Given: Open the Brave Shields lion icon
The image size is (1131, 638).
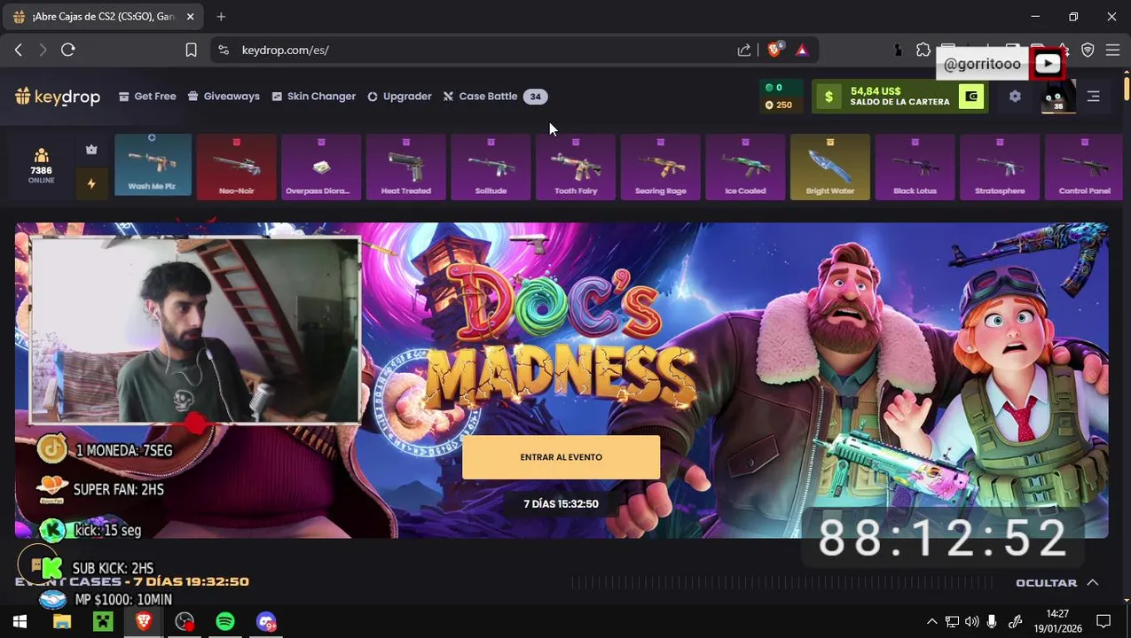Looking at the screenshot, I should coord(775,51).
